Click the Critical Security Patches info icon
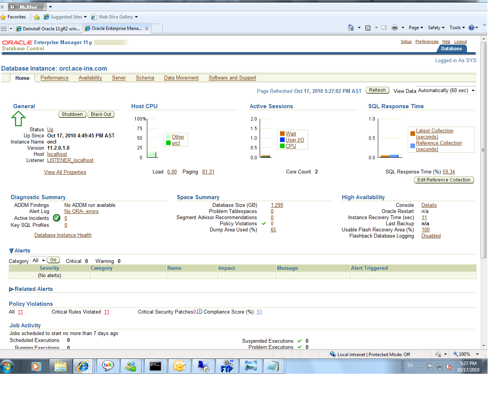This screenshot has height=393, width=491. pos(199,312)
